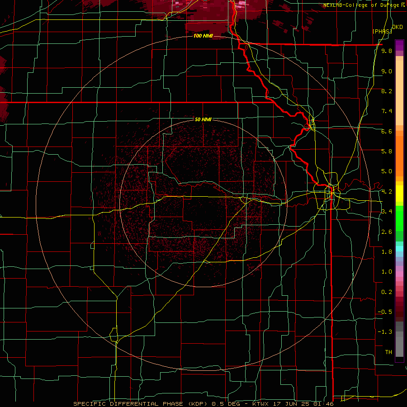The image size is (407, 407).
Task: Click the KTWX radar site identifier
Action: (260, 404)
